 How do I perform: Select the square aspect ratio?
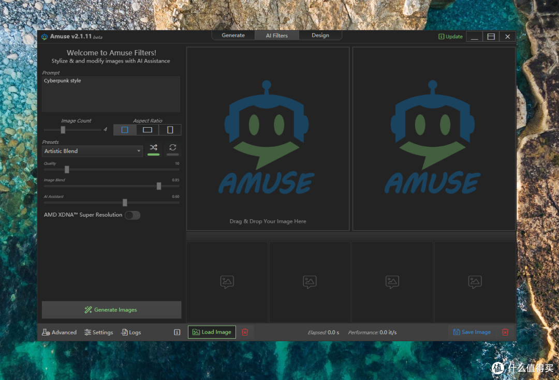(125, 130)
